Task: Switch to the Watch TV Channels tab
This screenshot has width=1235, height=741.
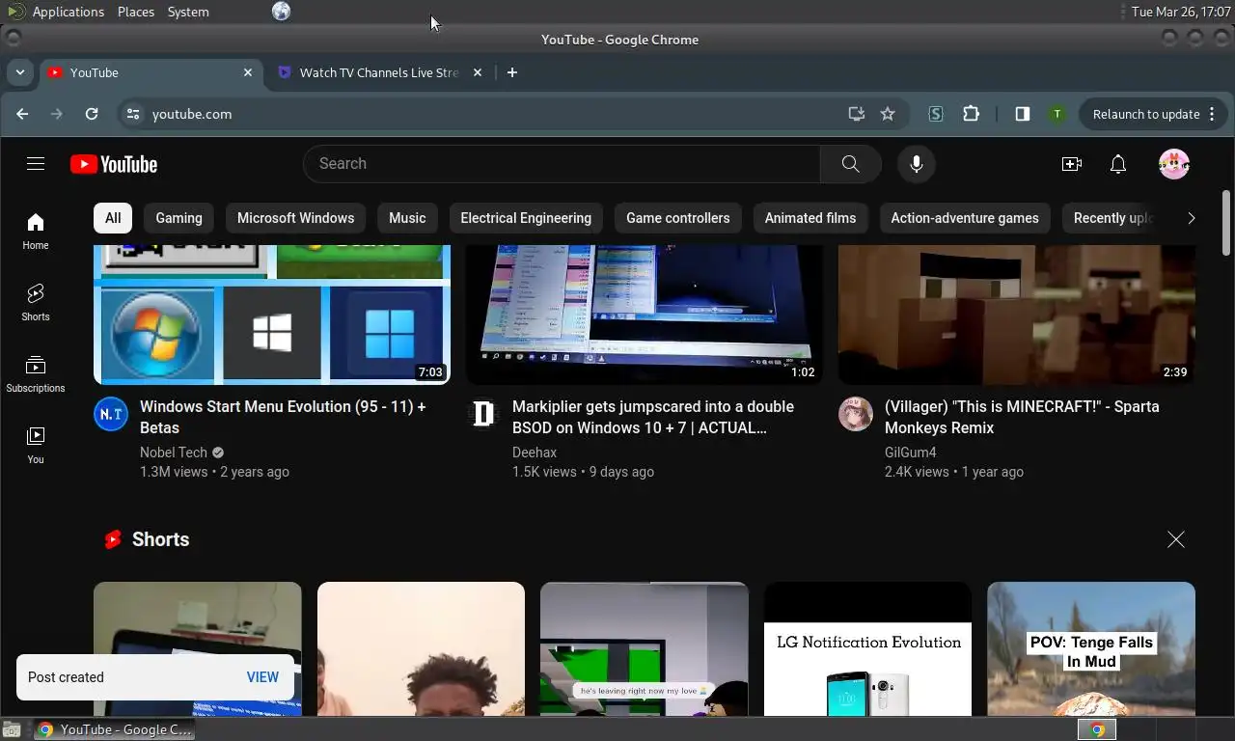Action: pos(378,72)
